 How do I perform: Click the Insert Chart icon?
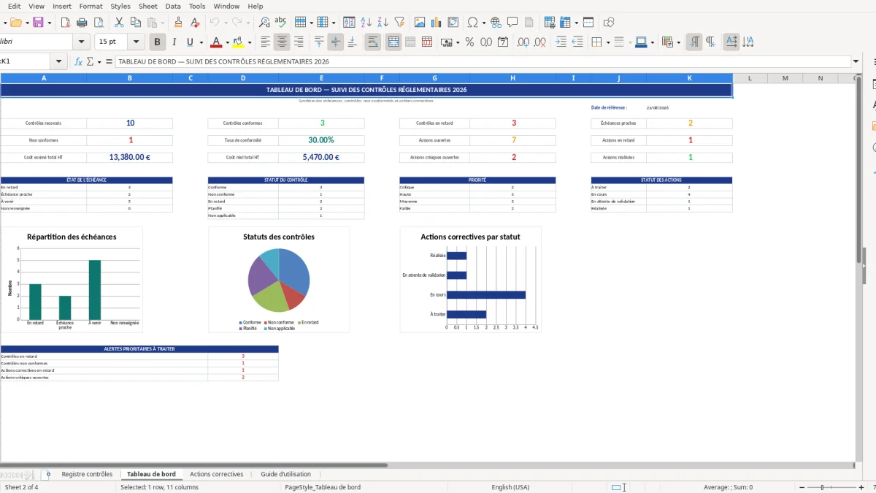click(x=437, y=23)
